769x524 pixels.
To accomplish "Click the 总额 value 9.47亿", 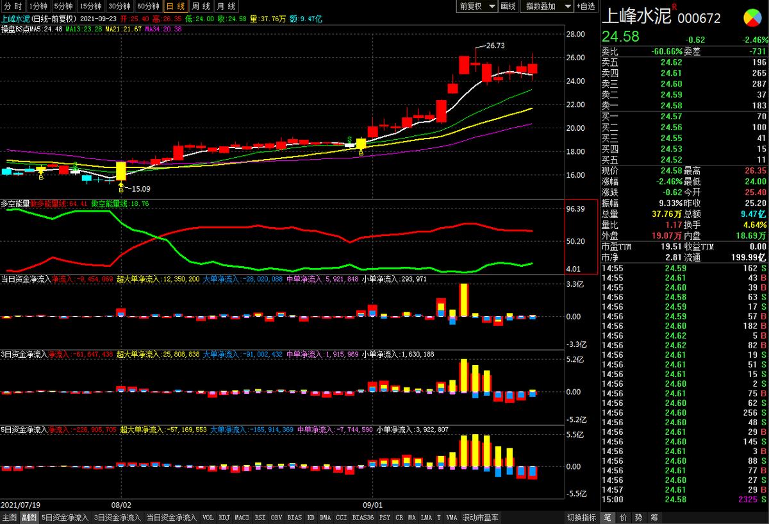I will pyautogui.click(x=754, y=214).
